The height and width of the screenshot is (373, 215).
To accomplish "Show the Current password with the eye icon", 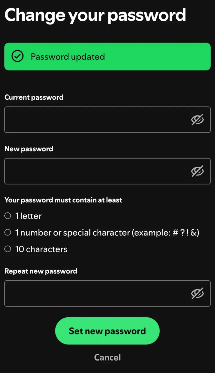I will pyautogui.click(x=197, y=119).
